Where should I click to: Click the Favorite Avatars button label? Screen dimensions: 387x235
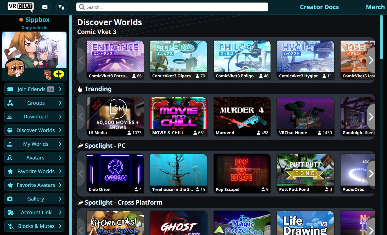click(x=36, y=185)
